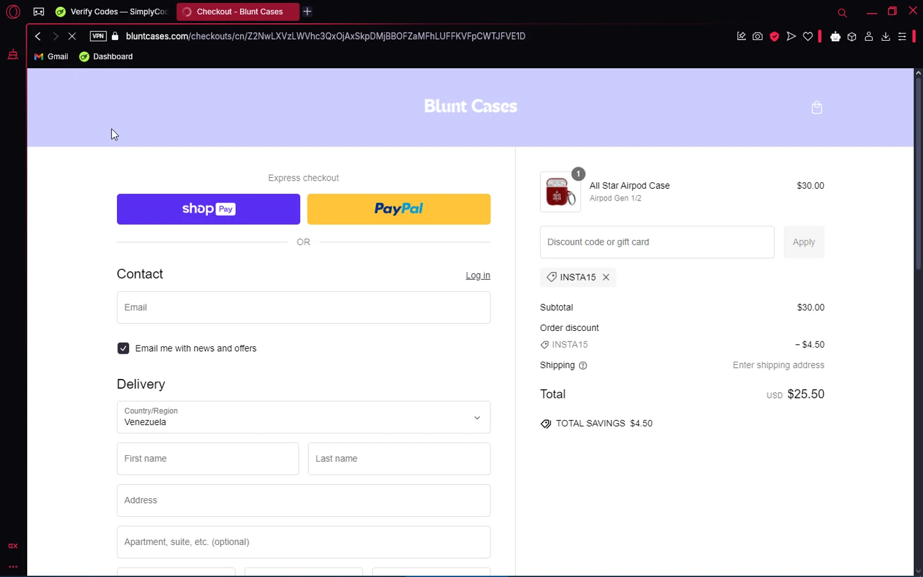Expand the Country/Region dropdown
Image resolution: width=923 pixels, height=577 pixels.
[x=303, y=417]
